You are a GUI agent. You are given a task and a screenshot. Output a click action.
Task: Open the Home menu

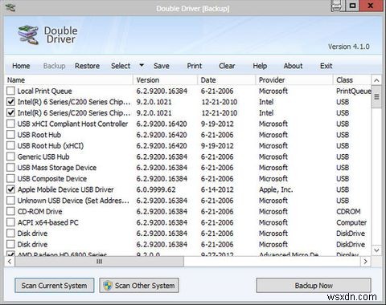(x=21, y=66)
